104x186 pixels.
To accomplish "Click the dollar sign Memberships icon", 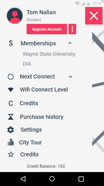I will [x=11, y=43].
